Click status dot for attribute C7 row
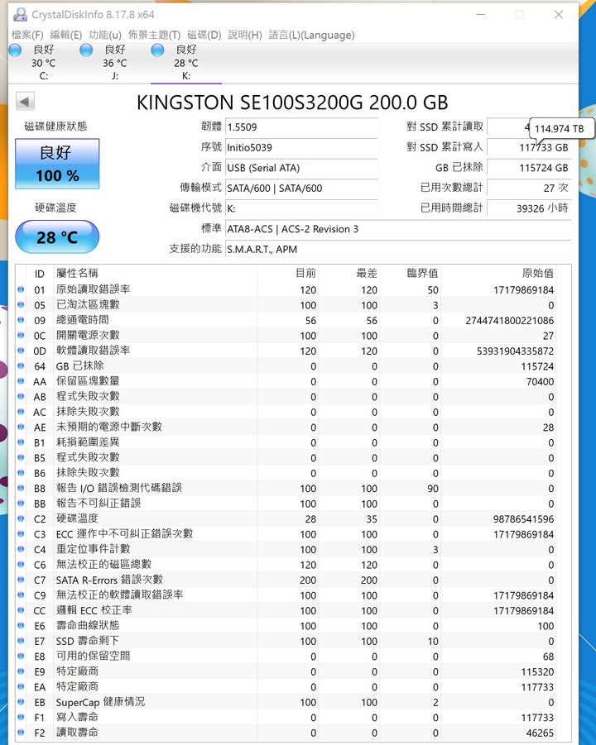 point(21,580)
